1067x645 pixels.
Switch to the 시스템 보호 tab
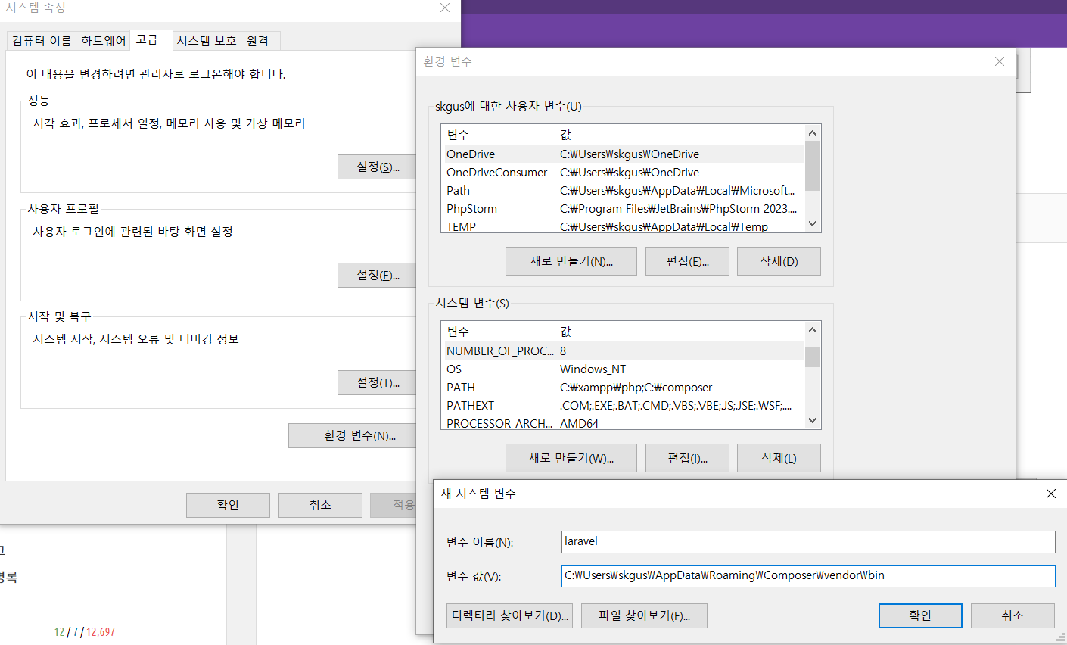(x=207, y=41)
